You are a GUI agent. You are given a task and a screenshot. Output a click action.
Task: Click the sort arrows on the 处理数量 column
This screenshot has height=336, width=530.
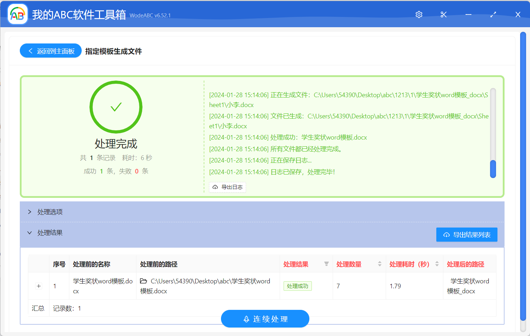pos(379,264)
